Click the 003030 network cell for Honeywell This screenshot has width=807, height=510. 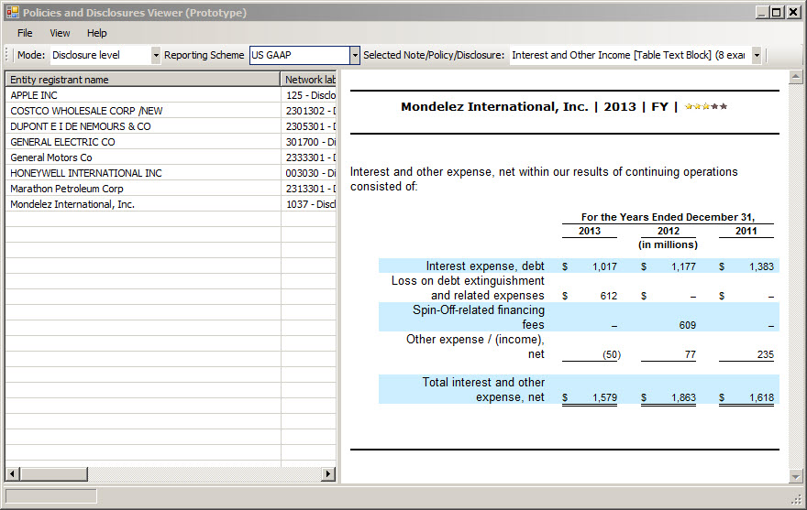309,173
